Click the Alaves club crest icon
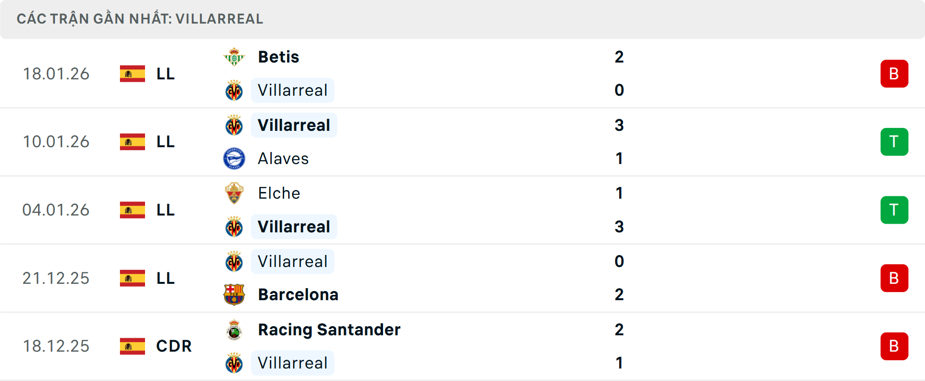925x381 pixels. click(x=234, y=159)
